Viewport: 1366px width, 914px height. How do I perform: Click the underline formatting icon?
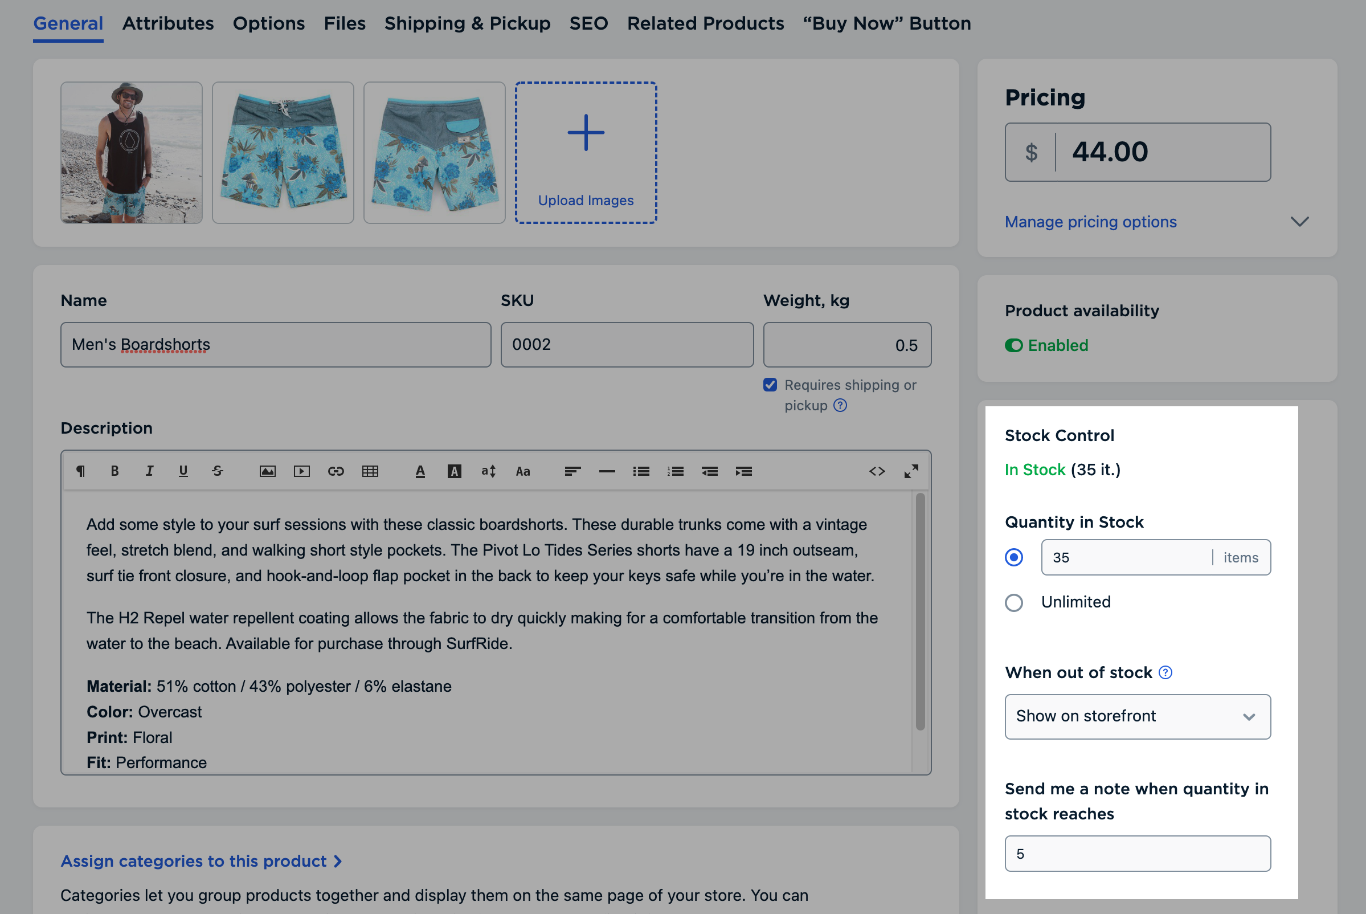(182, 471)
